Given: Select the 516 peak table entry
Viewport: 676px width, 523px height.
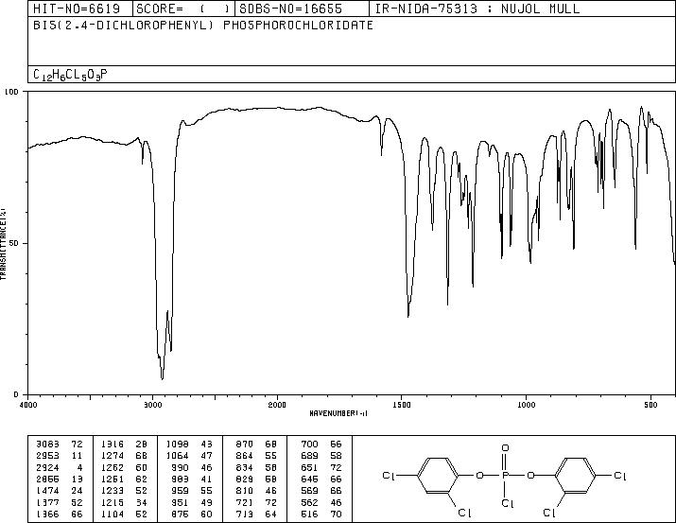Looking at the screenshot, I should [321, 514].
